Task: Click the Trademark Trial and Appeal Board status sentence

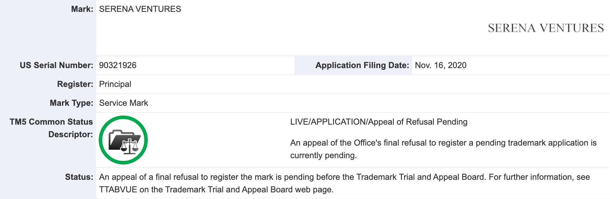Action: coord(292,177)
